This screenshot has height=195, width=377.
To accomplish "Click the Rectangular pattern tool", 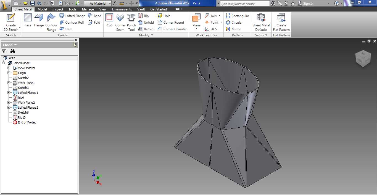I will (x=237, y=16).
